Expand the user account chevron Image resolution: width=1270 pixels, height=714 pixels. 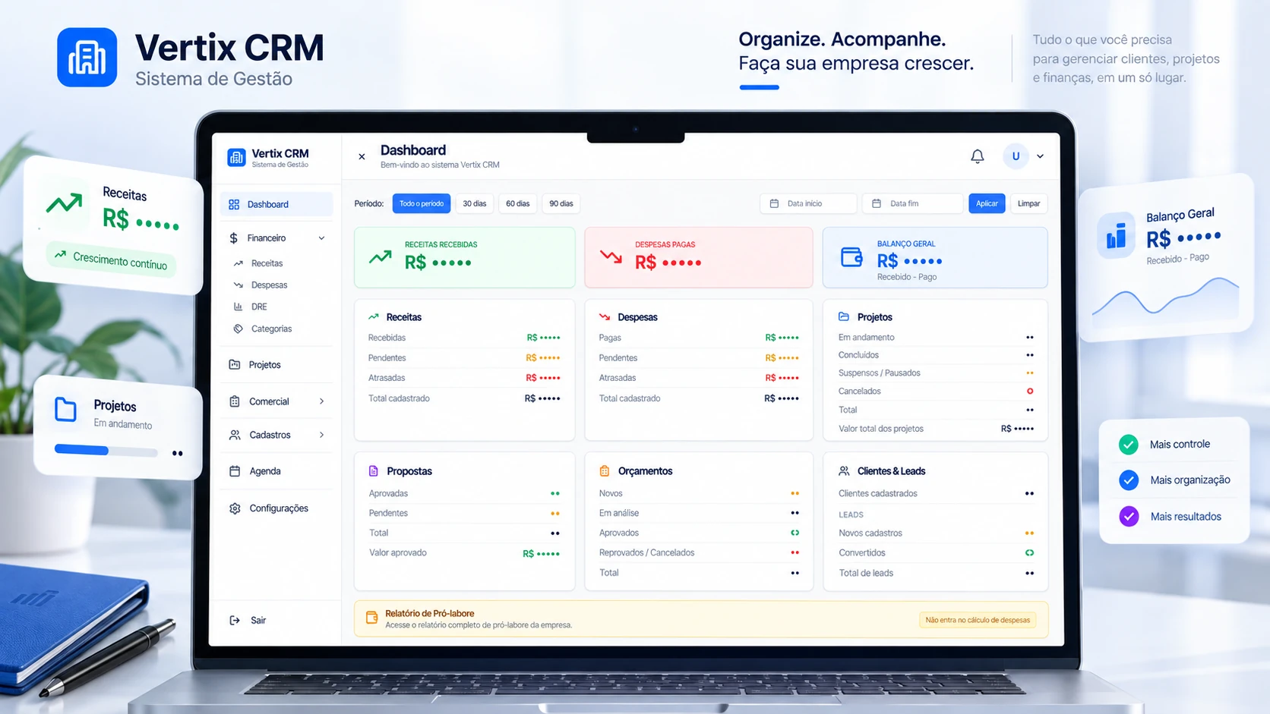(1041, 156)
